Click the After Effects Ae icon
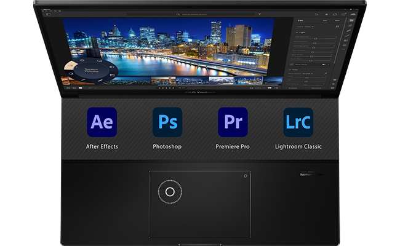Image resolution: width=400 pixels, height=246 pixels. 102,122
